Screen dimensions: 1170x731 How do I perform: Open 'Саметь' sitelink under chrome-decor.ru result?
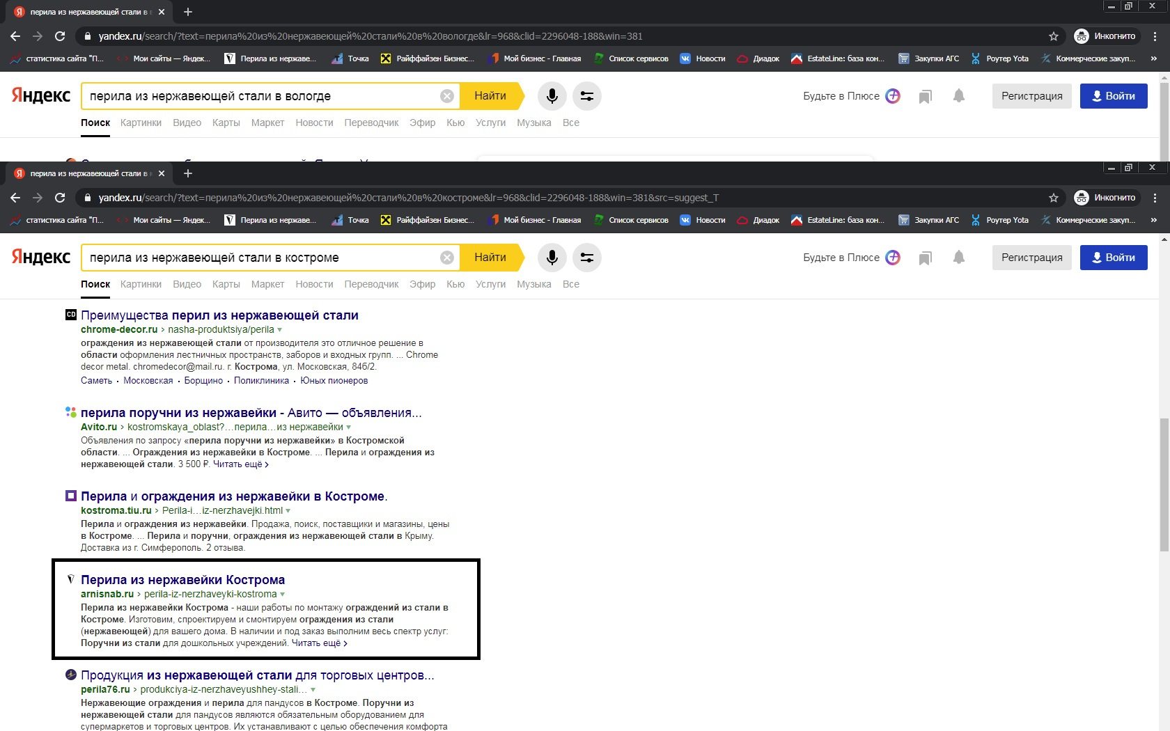[96, 381]
